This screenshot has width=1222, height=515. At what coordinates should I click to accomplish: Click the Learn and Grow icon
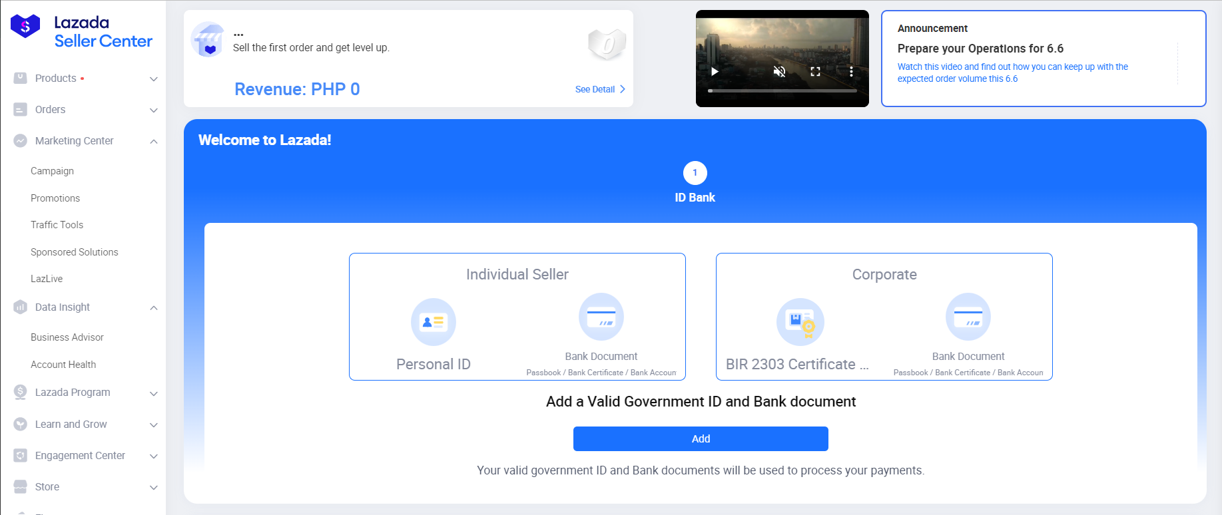point(21,424)
